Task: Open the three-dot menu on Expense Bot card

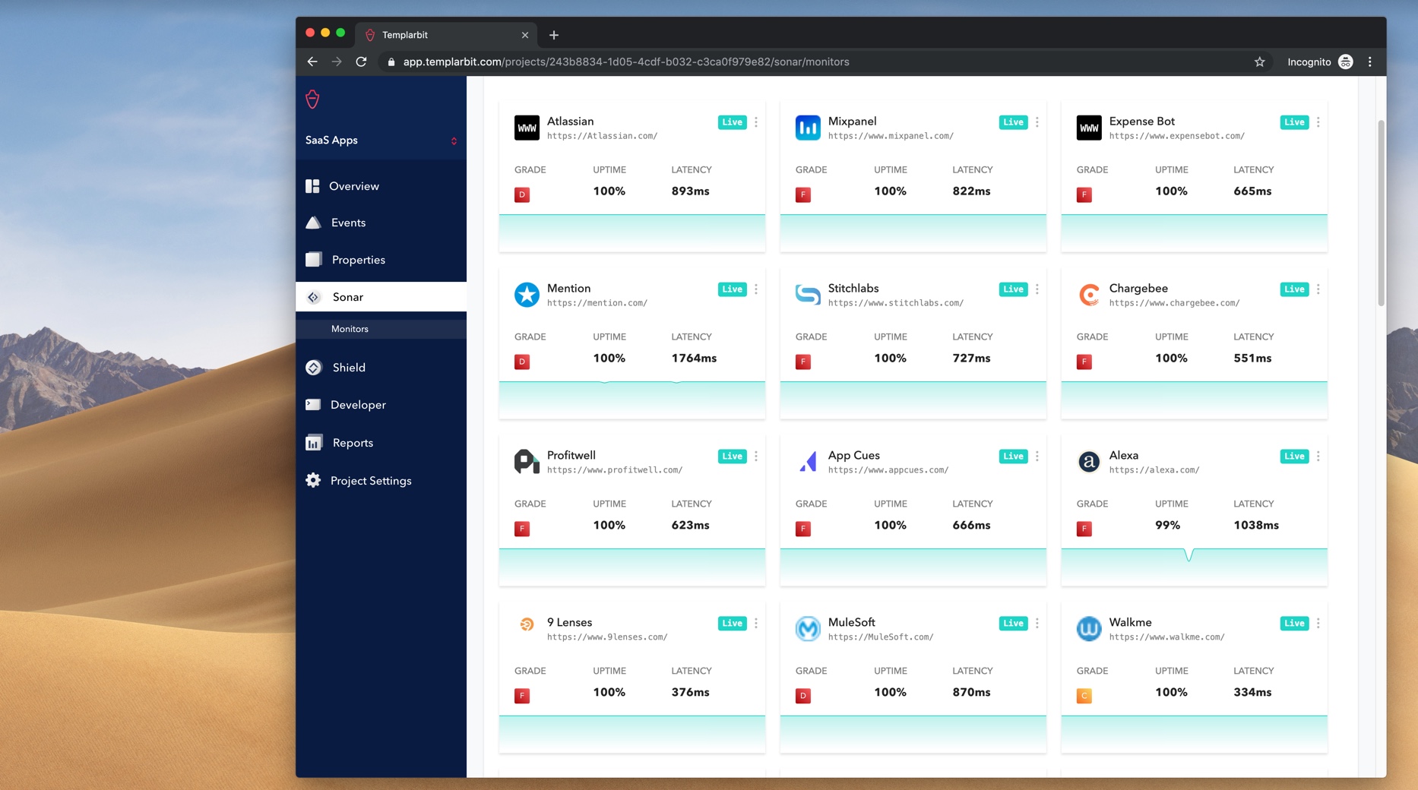Action: pos(1318,122)
